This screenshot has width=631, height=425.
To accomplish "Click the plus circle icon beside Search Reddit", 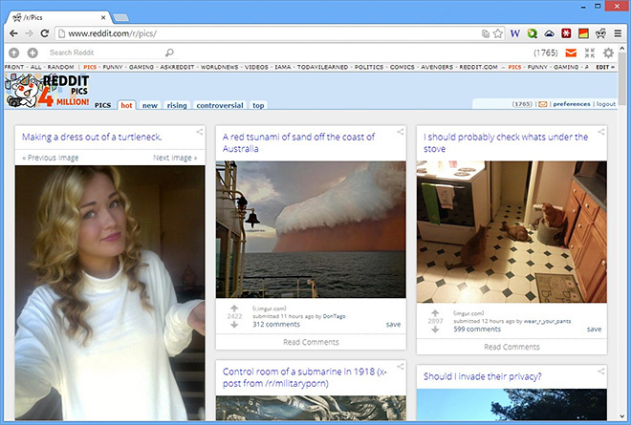I will pos(33,53).
